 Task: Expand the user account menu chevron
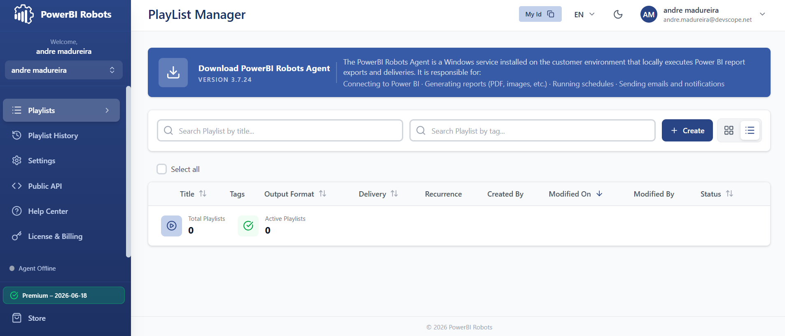(762, 14)
